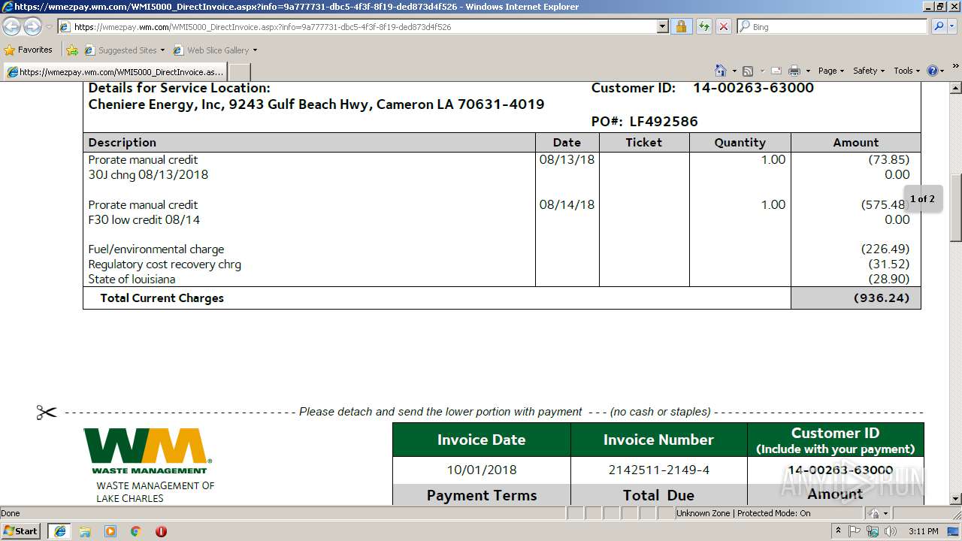Expand the Home button dropdown arrow
The height and width of the screenshot is (541, 962).
point(734,71)
